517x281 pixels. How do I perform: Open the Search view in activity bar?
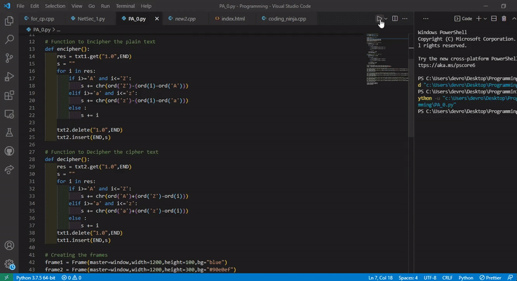tap(9, 39)
